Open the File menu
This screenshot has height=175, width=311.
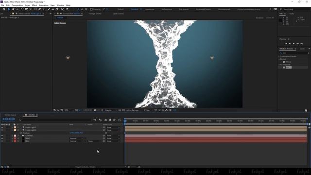click(x=2, y=5)
